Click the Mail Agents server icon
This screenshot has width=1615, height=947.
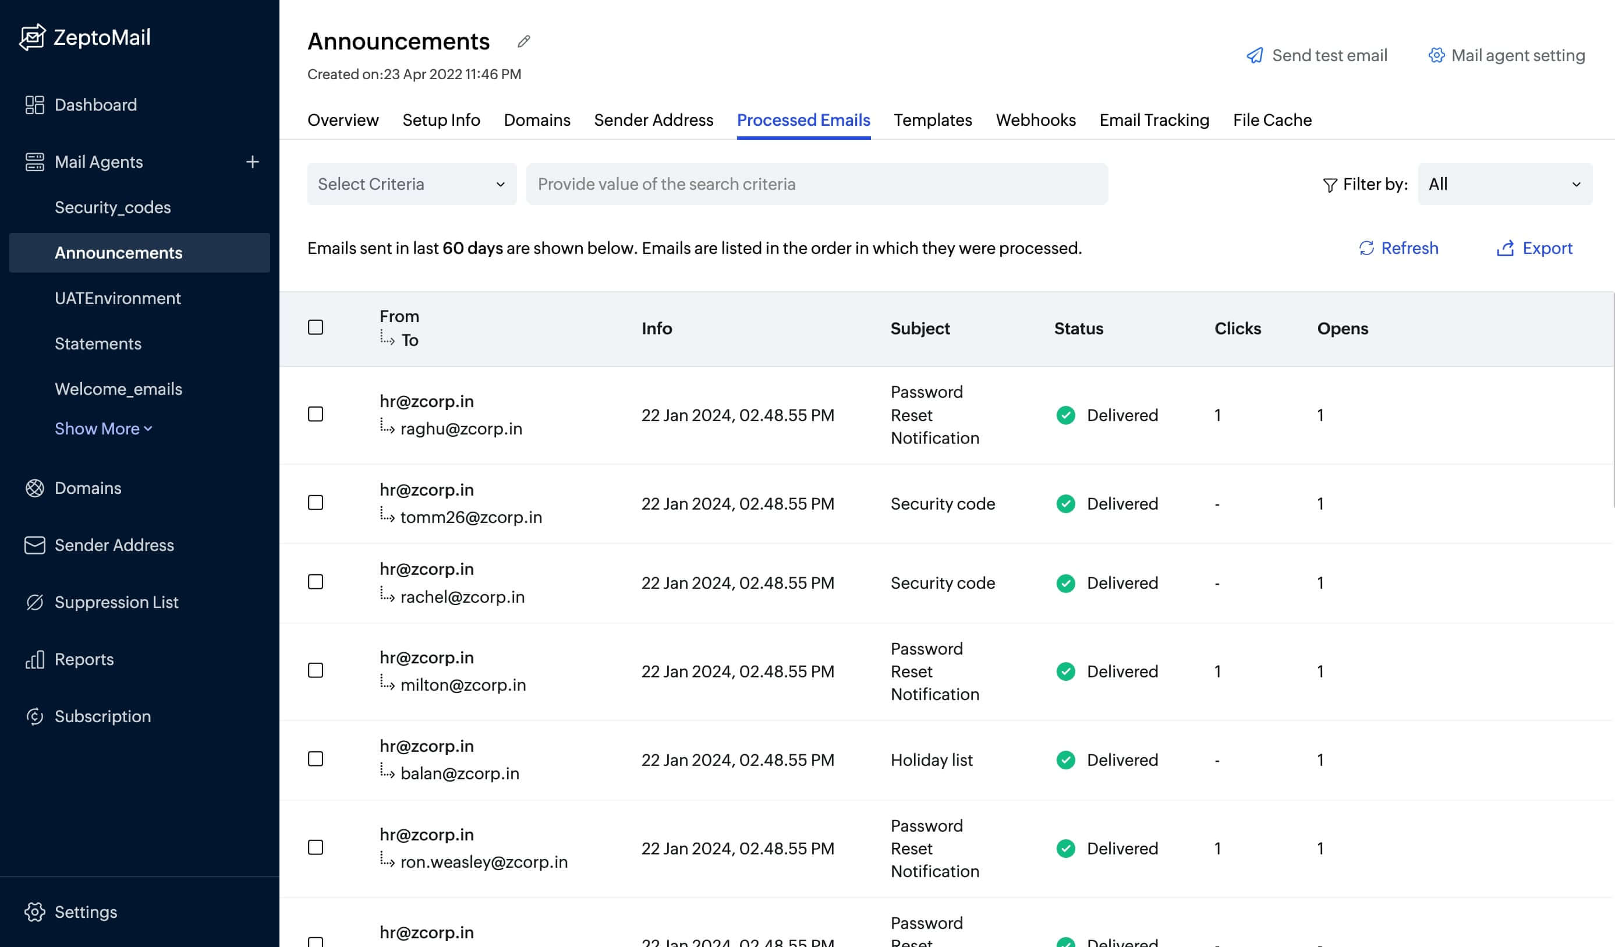click(x=34, y=161)
